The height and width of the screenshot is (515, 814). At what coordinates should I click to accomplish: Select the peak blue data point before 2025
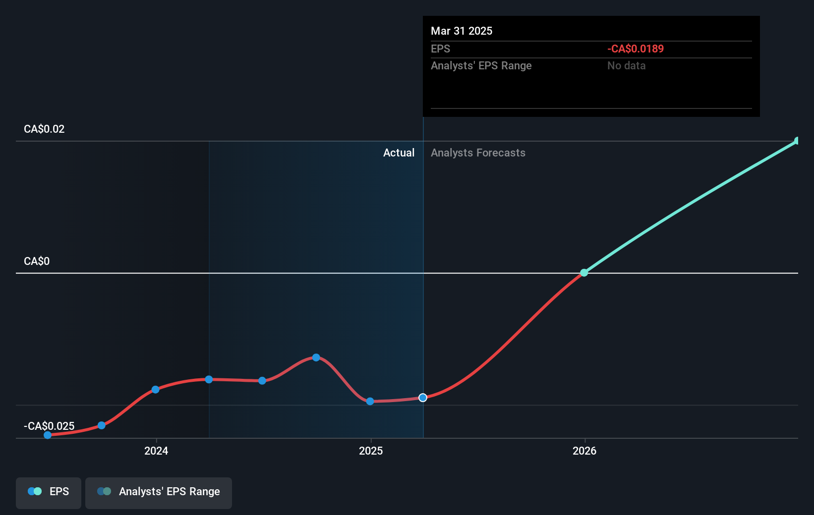pyautogui.click(x=316, y=358)
